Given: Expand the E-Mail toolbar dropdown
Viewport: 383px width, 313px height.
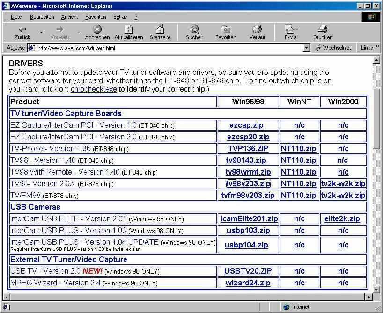Looking at the screenshot, I should point(297,29).
